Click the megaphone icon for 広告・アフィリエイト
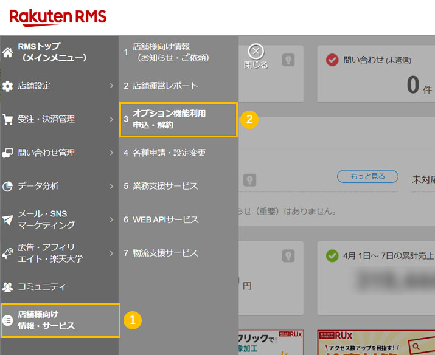 tap(8, 253)
